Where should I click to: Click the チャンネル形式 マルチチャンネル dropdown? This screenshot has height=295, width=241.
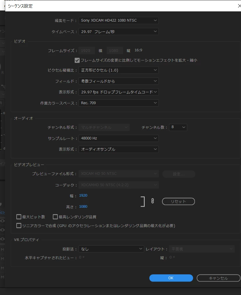click(x=104, y=128)
